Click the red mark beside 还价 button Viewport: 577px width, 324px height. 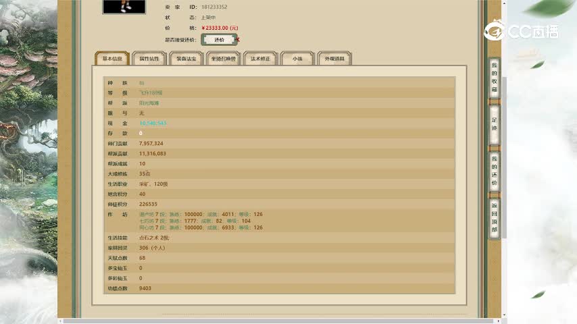pos(239,40)
